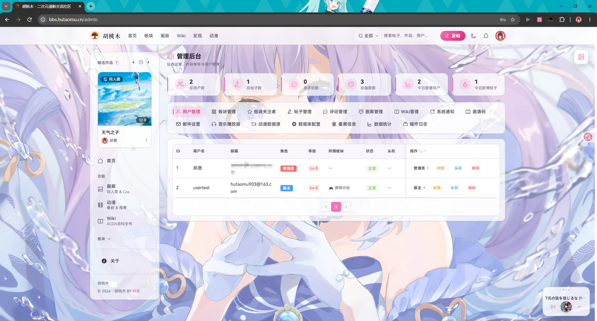Viewport: 597px width, 321px height.
Task: Open 发现 in the top navigation
Action: click(197, 36)
